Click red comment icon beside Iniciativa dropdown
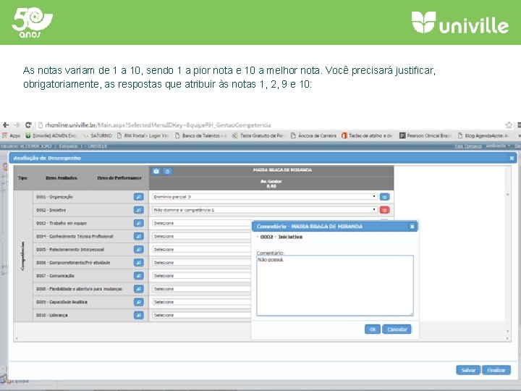This screenshot has height=391, width=521. pos(385,210)
